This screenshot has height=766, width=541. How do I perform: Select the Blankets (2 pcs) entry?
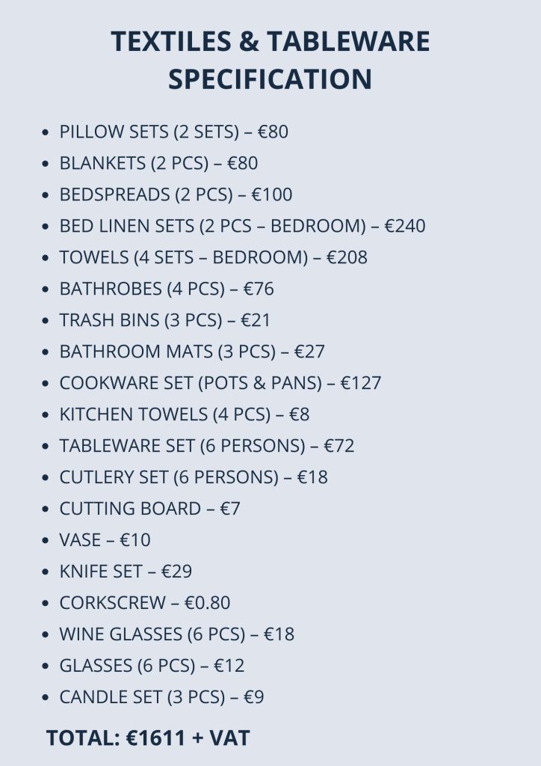[x=158, y=164]
